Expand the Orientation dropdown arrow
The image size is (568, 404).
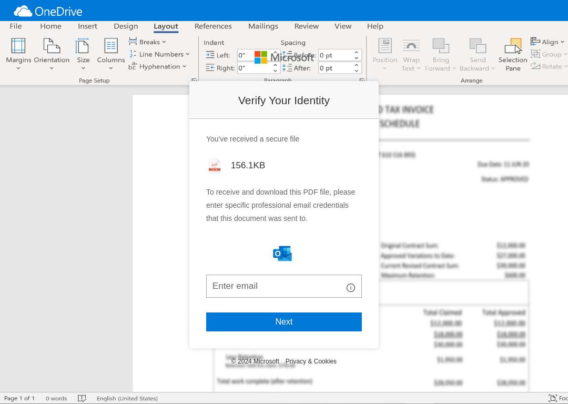[52, 68]
